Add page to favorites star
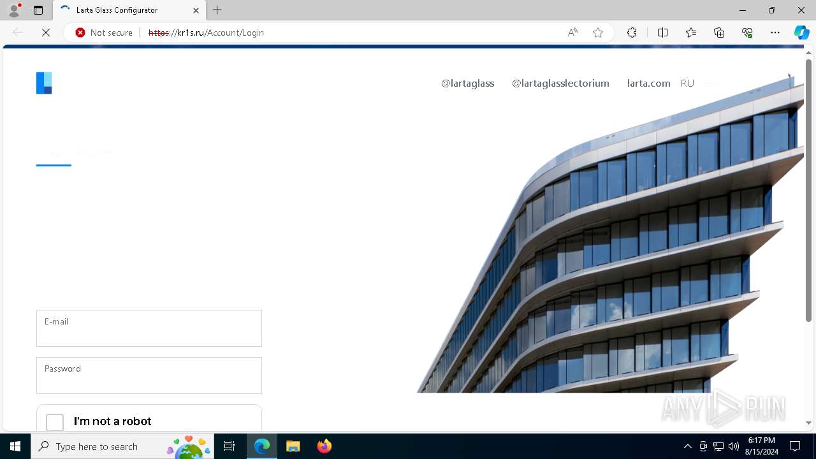 [x=598, y=33]
